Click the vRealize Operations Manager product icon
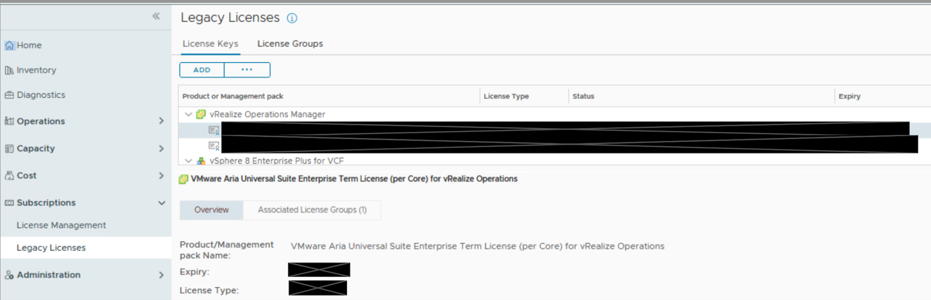Viewport: 931px width, 300px height. tap(201, 114)
